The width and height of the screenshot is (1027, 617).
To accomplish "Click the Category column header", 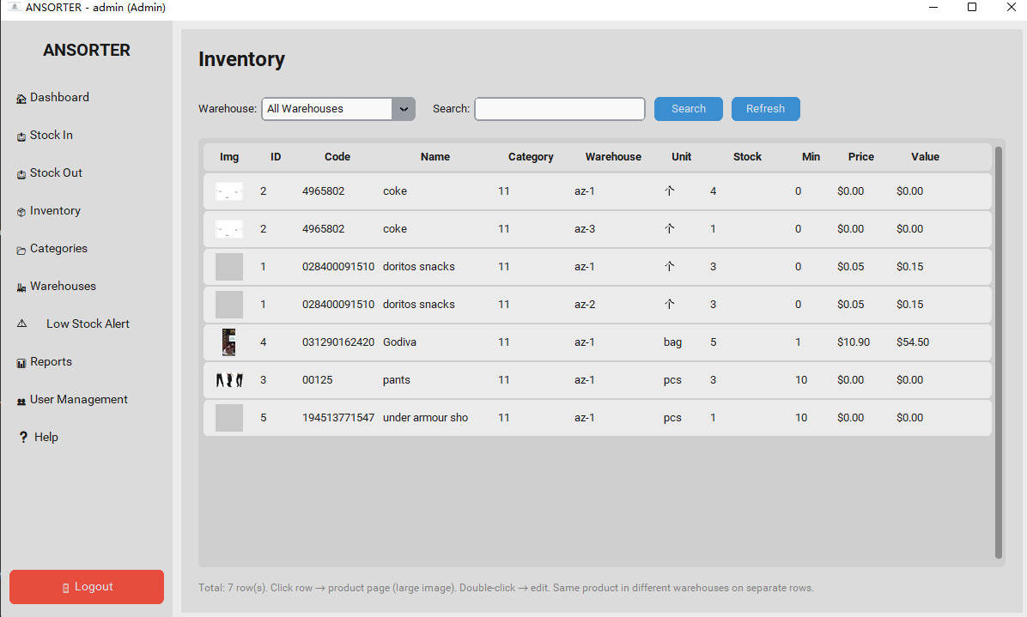I will tap(532, 157).
